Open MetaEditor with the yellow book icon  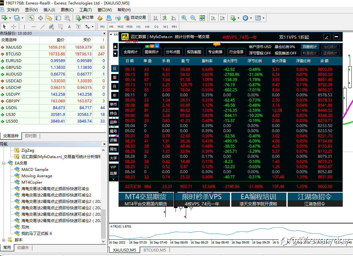(100, 18)
